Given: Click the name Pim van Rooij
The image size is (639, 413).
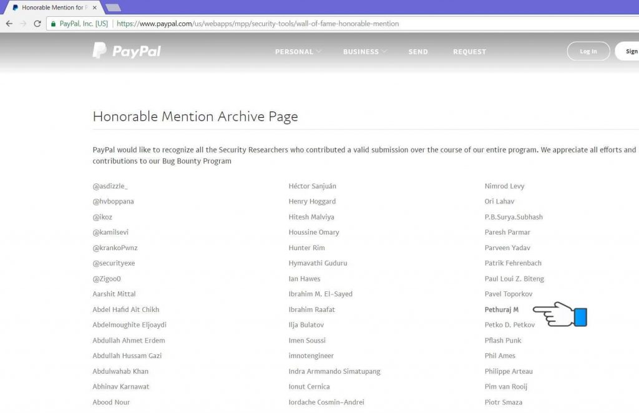Looking at the screenshot, I should coord(505,387).
